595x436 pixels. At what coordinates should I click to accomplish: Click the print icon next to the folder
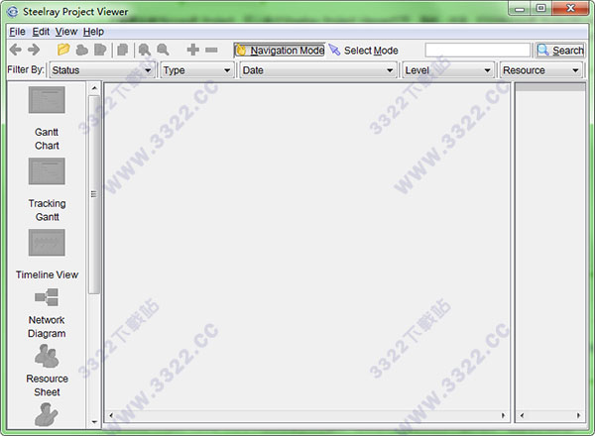click(82, 50)
